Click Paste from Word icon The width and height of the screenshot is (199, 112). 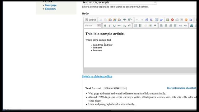[119, 20]
